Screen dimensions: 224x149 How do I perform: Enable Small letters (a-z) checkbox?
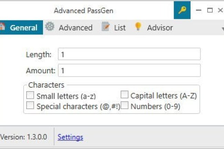(31, 95)
